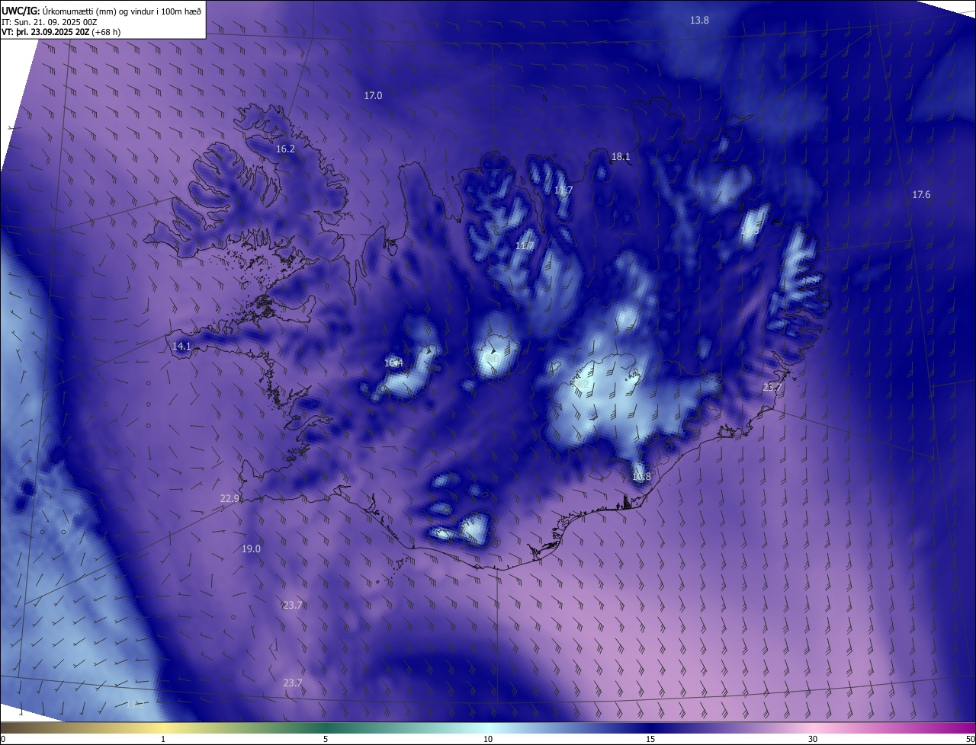
Task: Click the 9.2 value on the large glacier
Action: [x=582, y=384]
